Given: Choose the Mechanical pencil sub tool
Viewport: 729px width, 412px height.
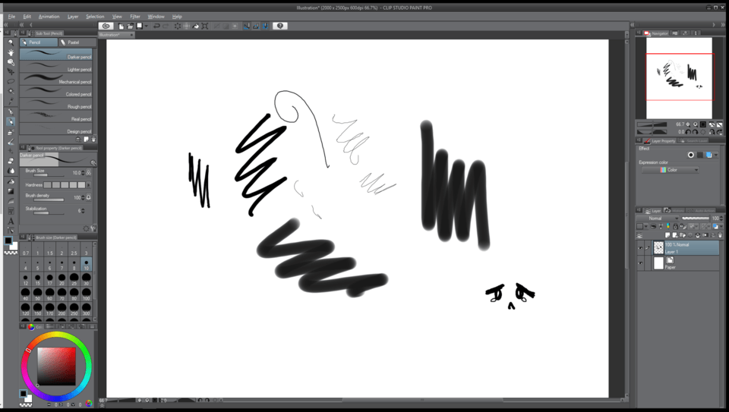Looking at the screenshot, I should point(55,80).
